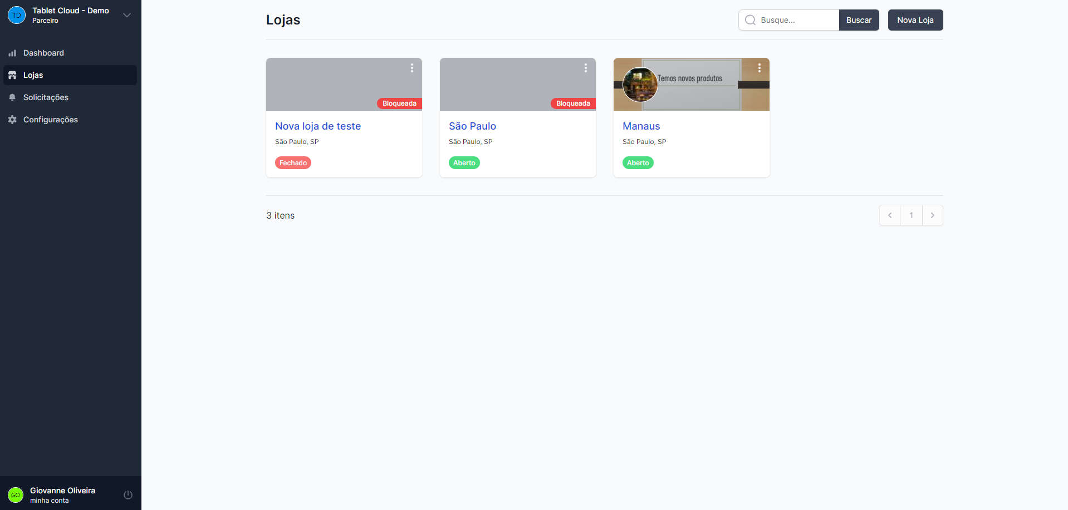1068x510 pixels.
Task: Click the Manaus store banner thumbnail
Action: coord(691,85)
